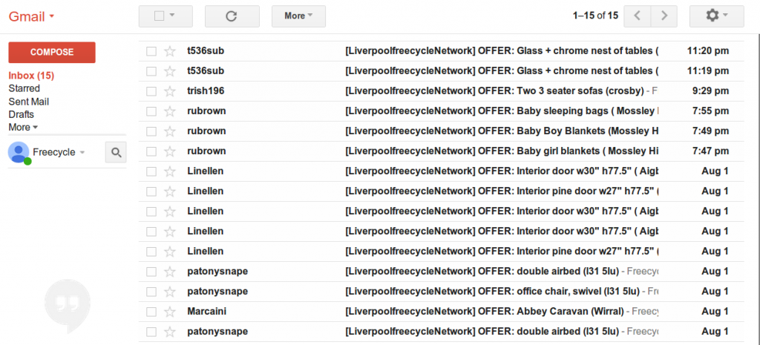Open the More actions dropdown in toolbar
This screenshot has width=760, height=345.
(298, 16)
